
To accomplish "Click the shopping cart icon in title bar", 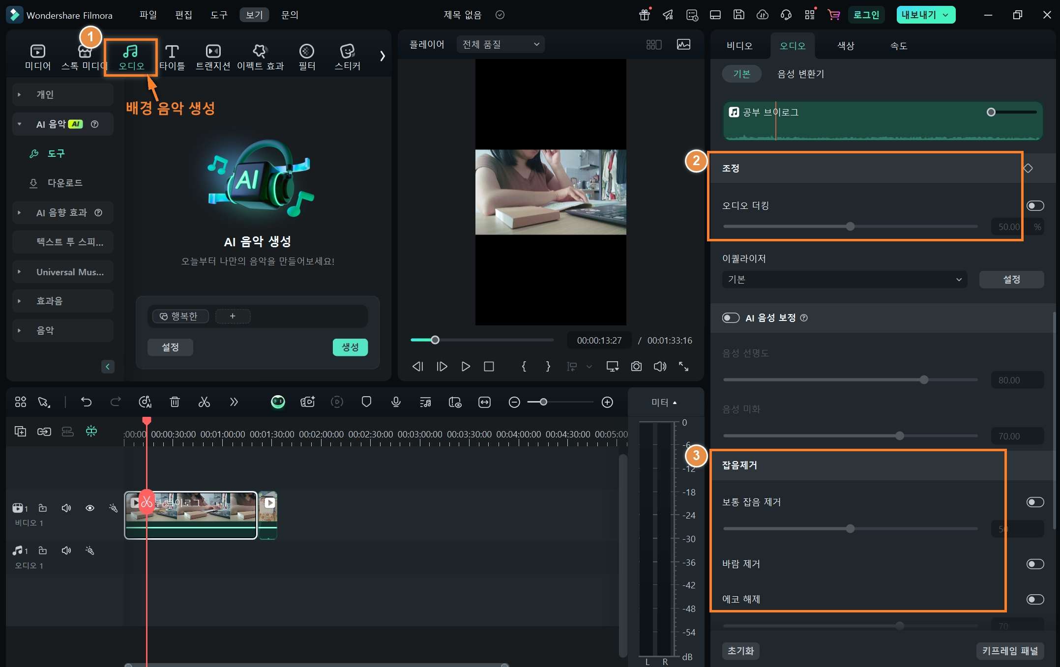I will (833, 15).
